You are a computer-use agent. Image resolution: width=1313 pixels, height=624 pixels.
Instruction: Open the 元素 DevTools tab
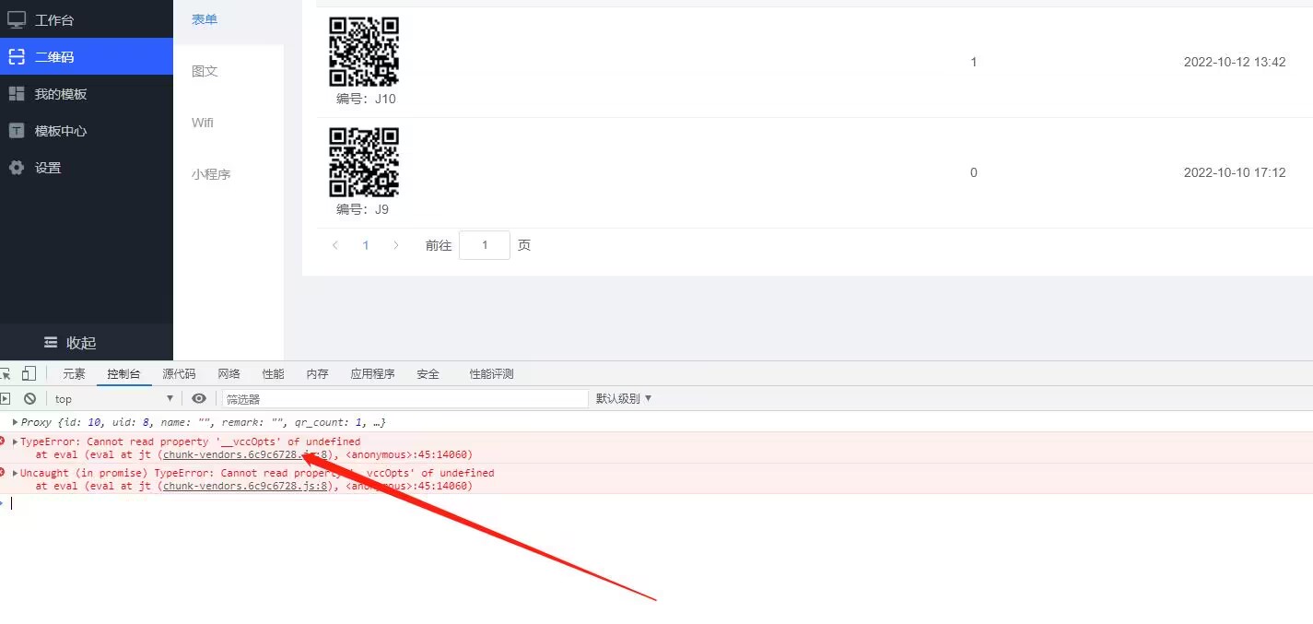point(74,373)
